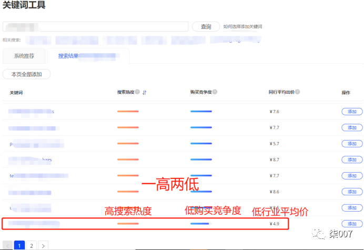This screenshot has height=250, width=364.
Task: Select page 1 in pagination
Action: click(19, 245)
